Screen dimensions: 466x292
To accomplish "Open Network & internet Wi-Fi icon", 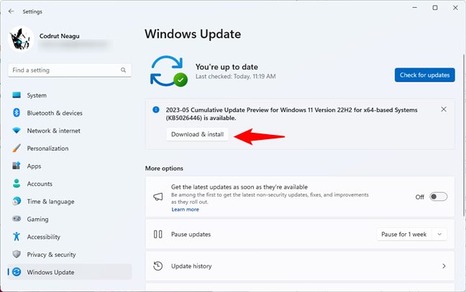I will [x=17, y=131].
